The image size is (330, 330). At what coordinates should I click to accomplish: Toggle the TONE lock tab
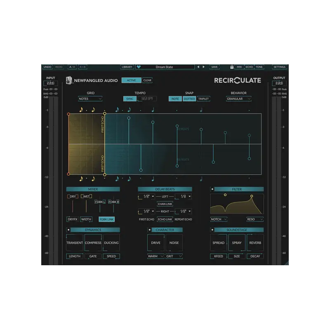pos(259,67)
